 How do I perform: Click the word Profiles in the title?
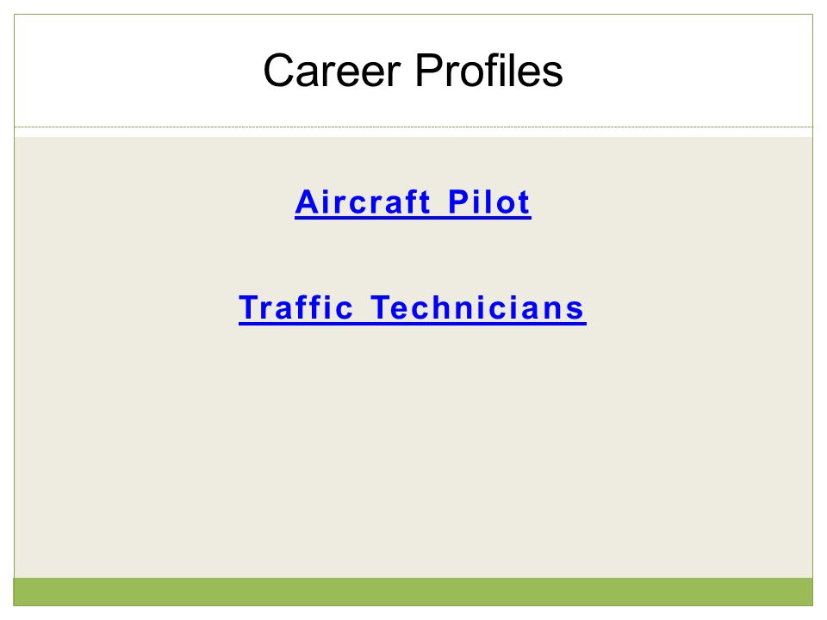coord(489,71)
